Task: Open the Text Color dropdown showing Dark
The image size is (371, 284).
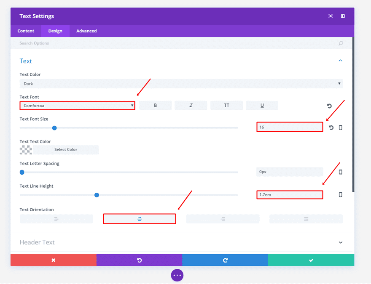Action: pyautogui.click(x=181, y=83)
